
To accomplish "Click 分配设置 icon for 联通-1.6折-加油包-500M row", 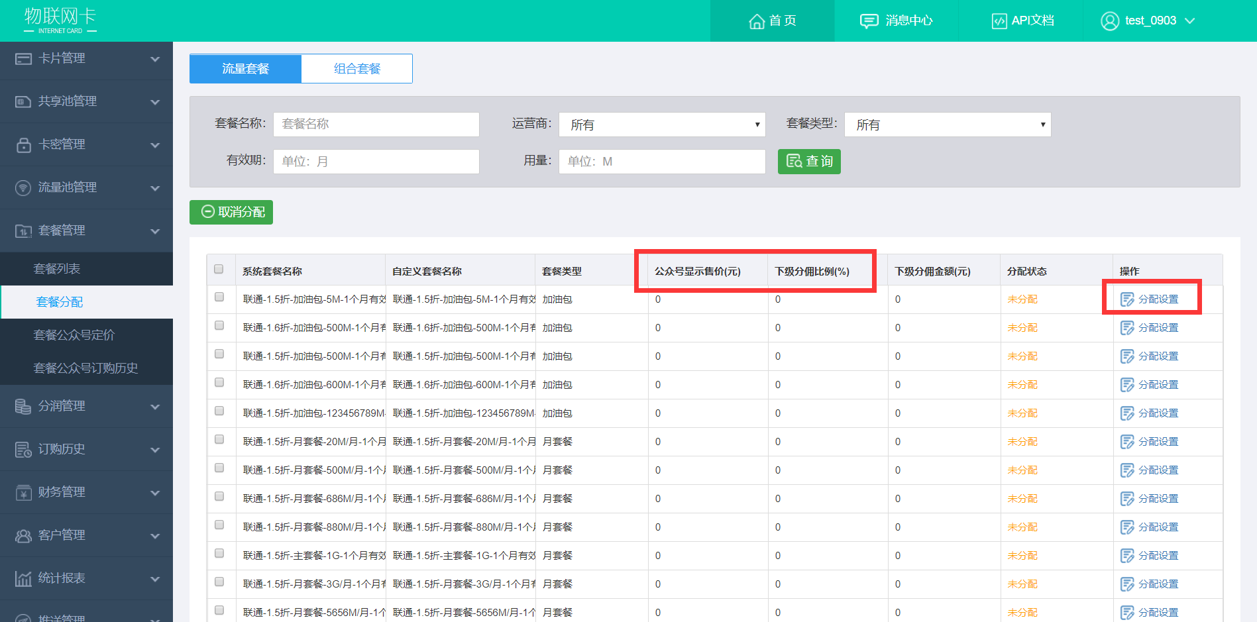I will tap(1127, 329).
